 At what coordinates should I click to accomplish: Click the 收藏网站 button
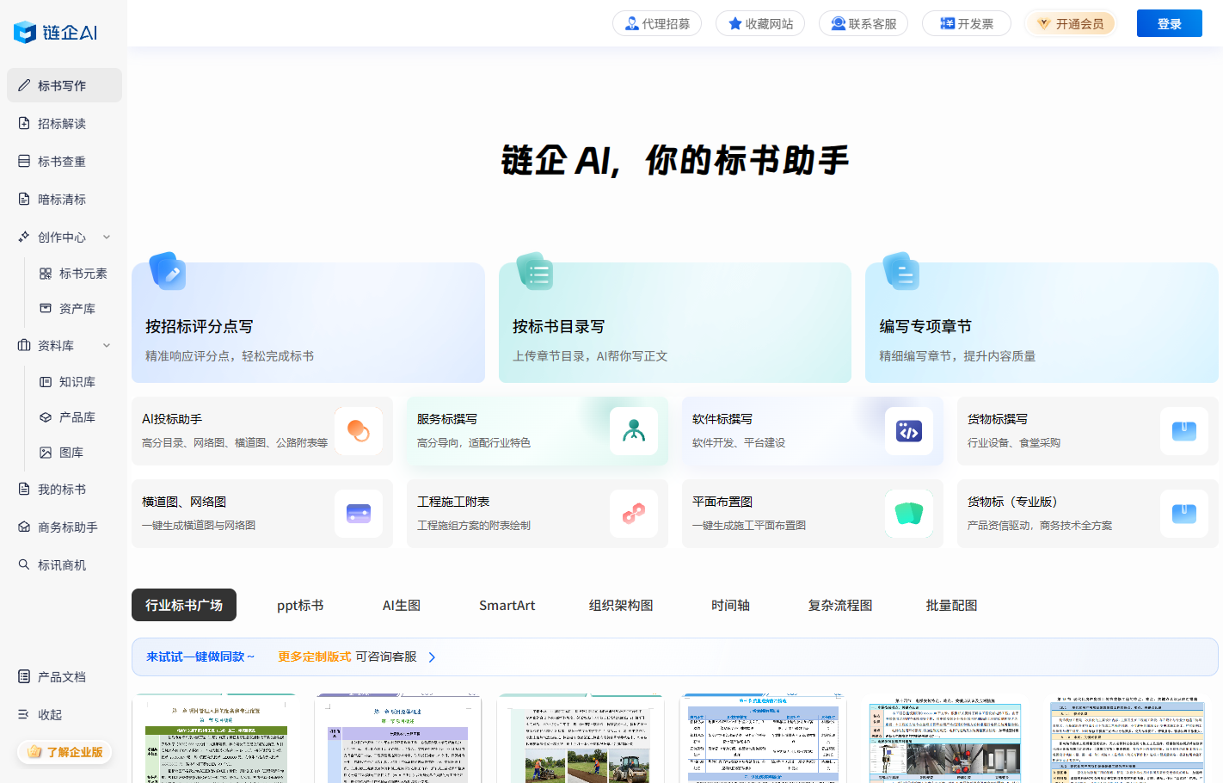pos(760,23)
